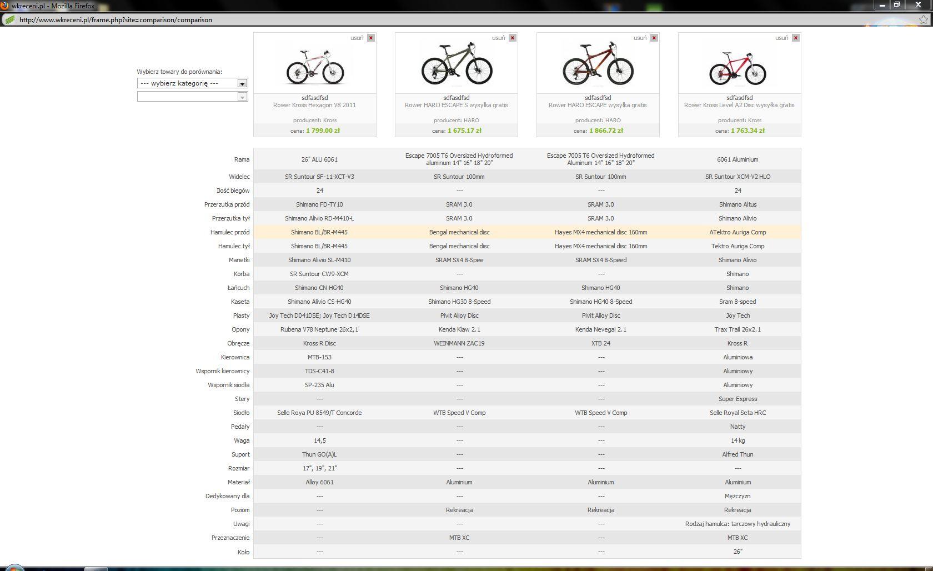Viewport: 933px width, 571px height.
Task: Click cell 'ATektro Auriga Comp'
Action: click(738, 232)
